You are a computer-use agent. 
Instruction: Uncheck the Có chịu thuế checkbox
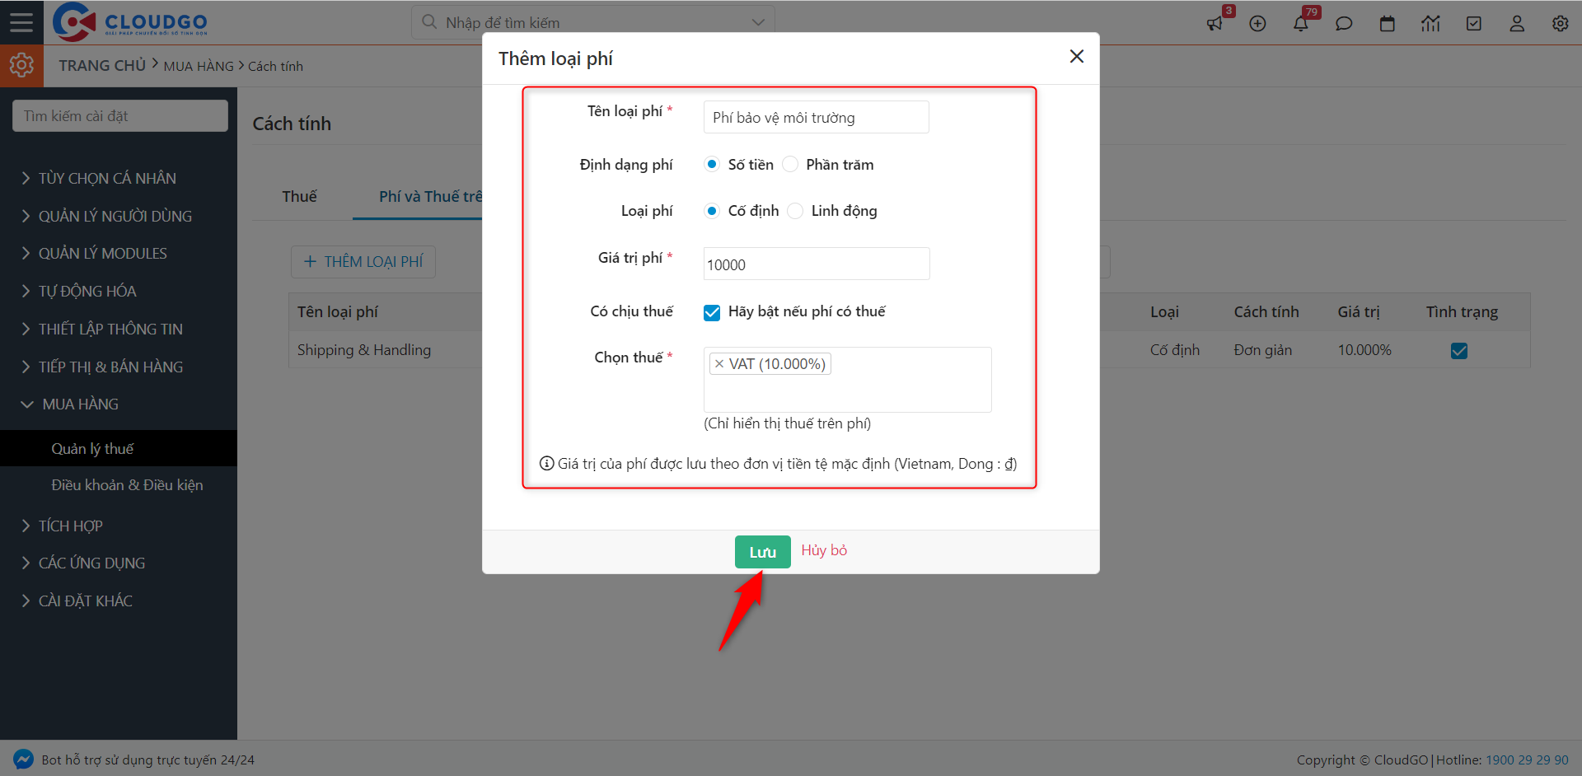pos(712,312)
